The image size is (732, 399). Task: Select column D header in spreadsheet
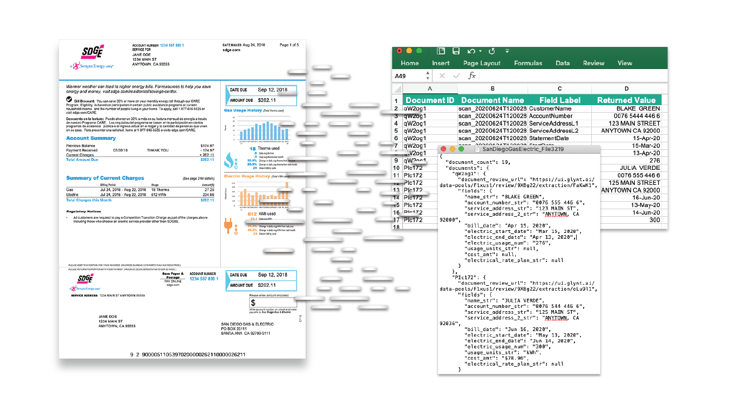click(x=626, y=88)
